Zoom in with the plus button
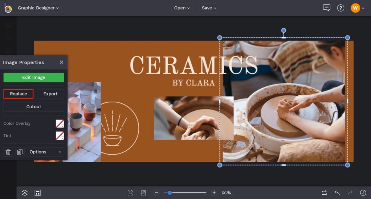The width and height of the screenshot is (371, 199). pos(214,193)
